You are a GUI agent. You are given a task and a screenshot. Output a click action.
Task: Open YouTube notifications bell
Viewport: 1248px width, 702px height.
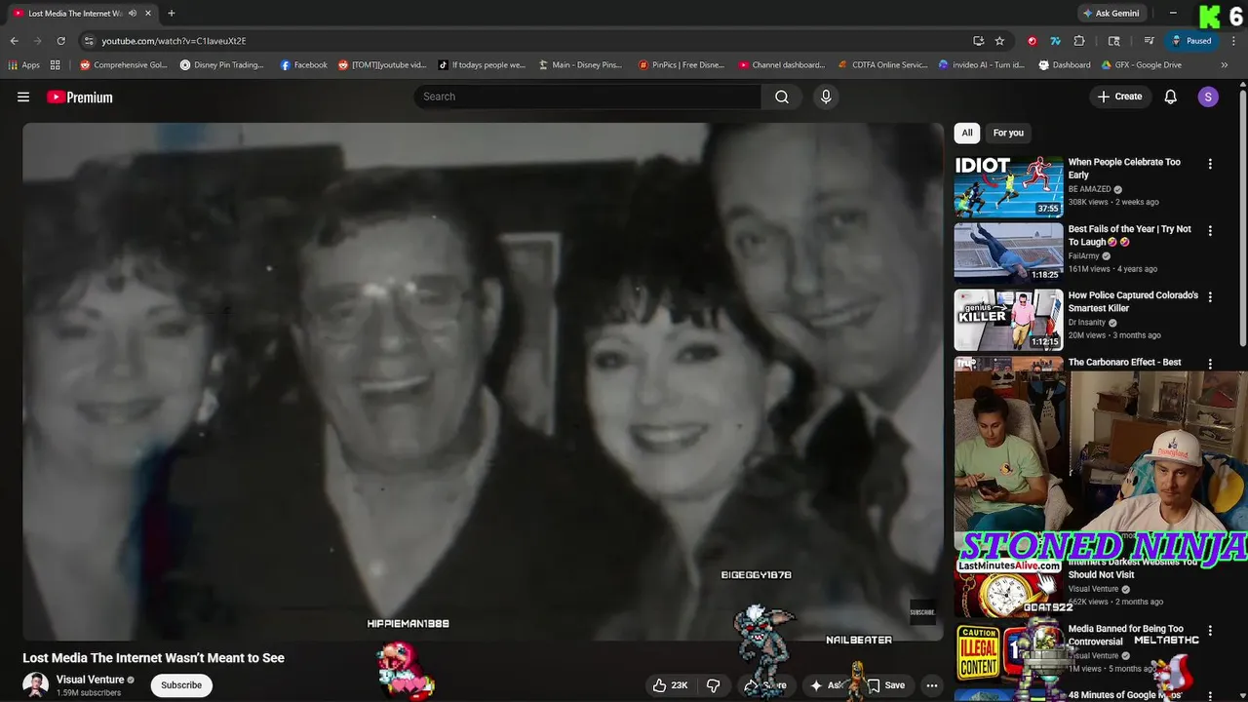(x=1171, y=97)
